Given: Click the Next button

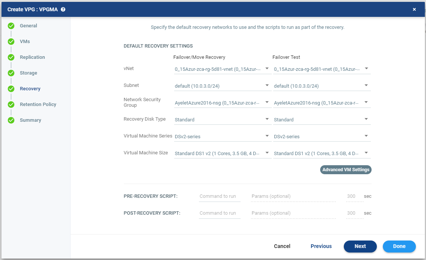Looking at the screenshot, I should (x=360, y=246).
